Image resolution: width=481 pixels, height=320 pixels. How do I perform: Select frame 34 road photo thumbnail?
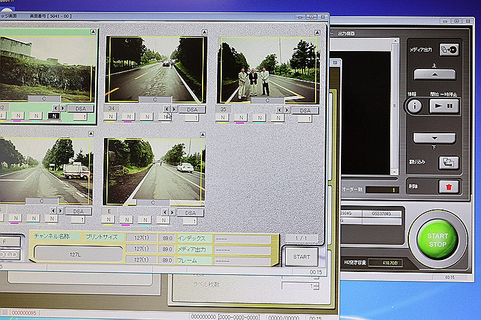click(x=156, y=69)
